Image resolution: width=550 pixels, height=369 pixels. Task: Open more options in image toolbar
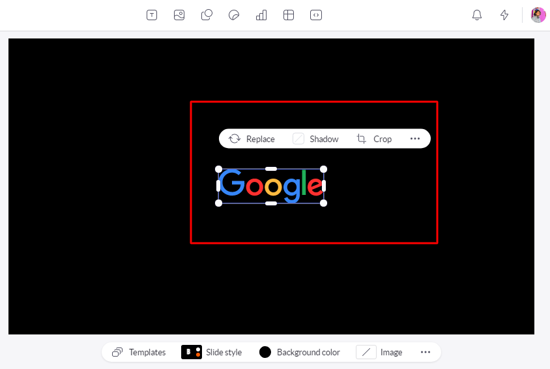[415, 139]
